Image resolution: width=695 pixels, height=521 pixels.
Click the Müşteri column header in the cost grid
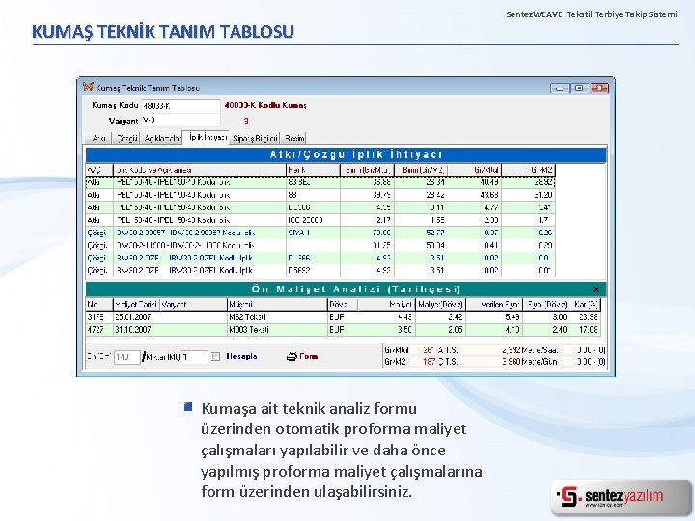pos(277,304)
